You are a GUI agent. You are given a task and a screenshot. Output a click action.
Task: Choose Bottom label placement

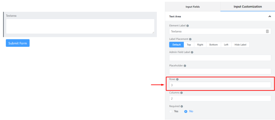(214, 45)
